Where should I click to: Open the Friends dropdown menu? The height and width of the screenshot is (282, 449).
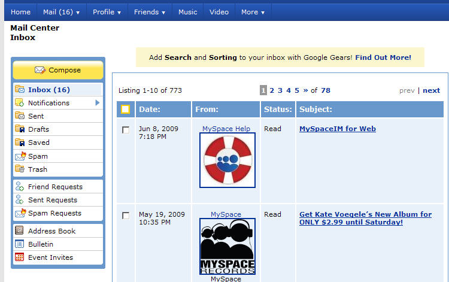[x=150, y=12]
